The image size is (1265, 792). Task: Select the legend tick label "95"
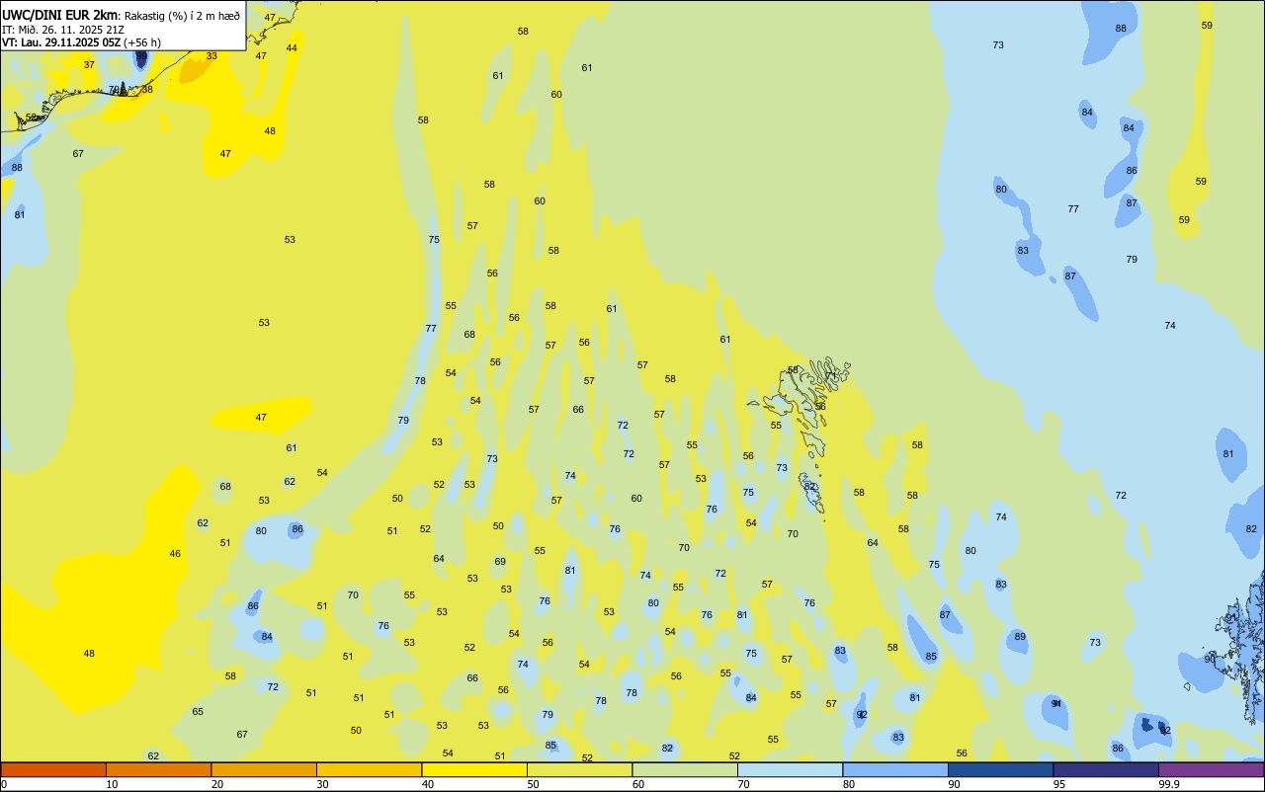pos(1059,784)
